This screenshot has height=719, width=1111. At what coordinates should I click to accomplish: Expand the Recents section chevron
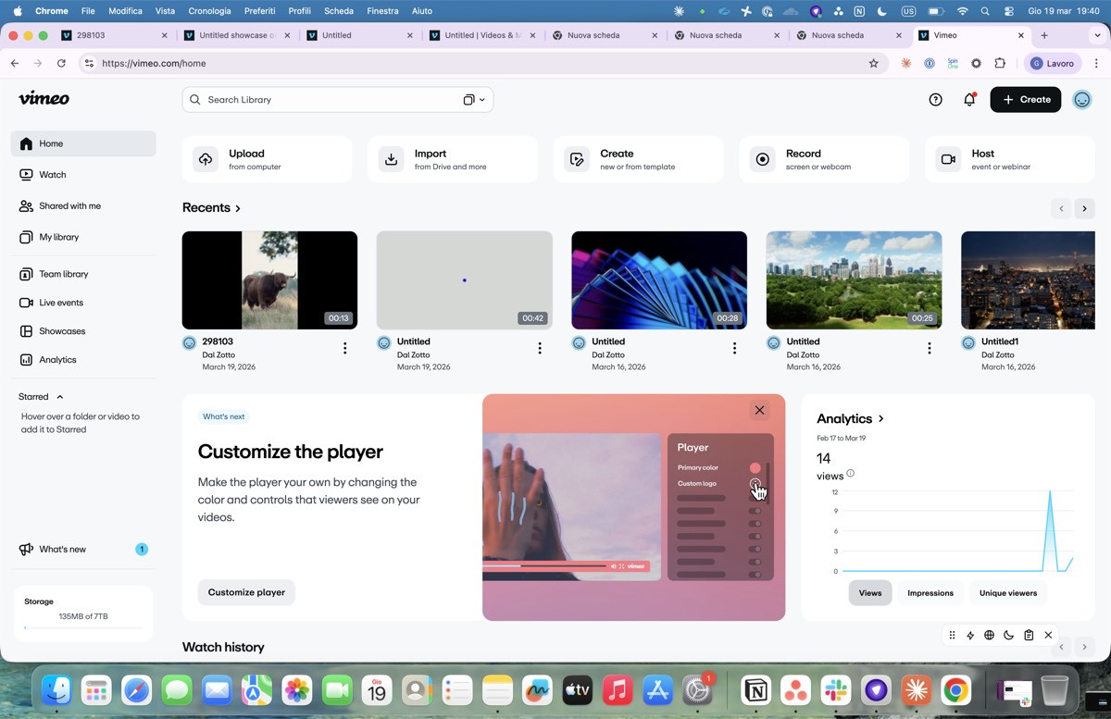click(238, 208)
